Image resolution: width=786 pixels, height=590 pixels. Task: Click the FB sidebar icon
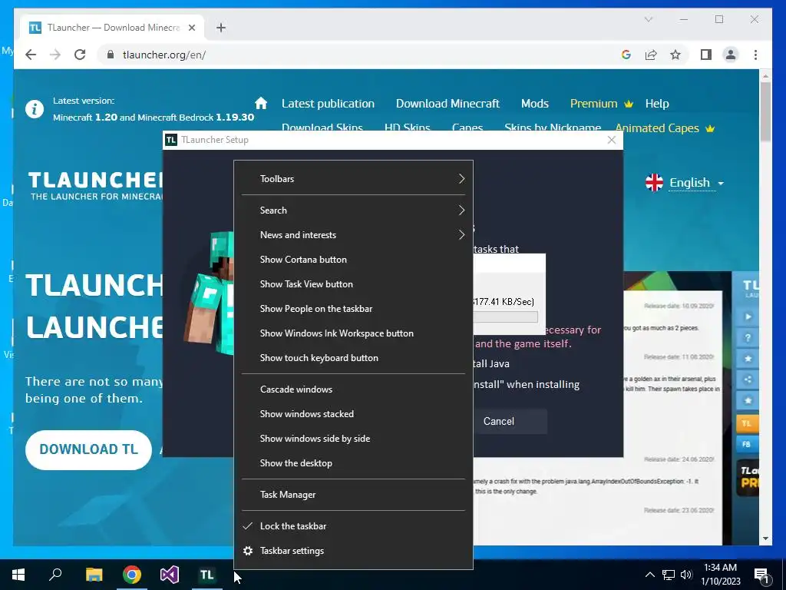(747, 445)
